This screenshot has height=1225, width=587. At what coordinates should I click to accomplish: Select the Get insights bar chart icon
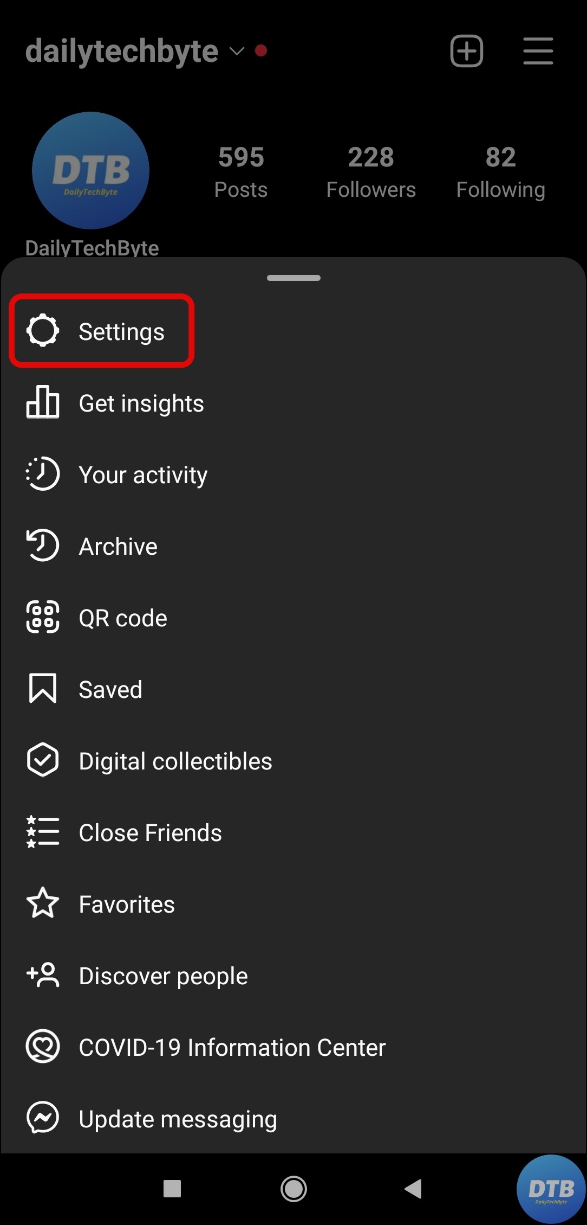pyautogui.click(x=42, y=403)
